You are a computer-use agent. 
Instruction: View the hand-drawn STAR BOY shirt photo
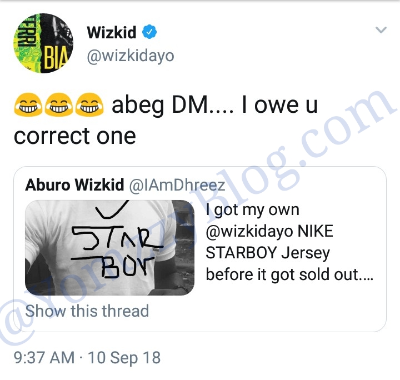[109, 248]
